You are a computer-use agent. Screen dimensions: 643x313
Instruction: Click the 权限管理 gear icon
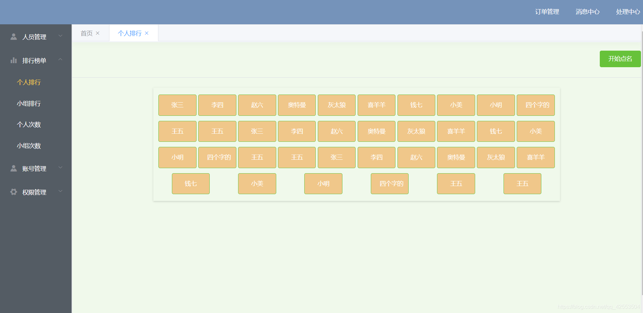(14, 192)
